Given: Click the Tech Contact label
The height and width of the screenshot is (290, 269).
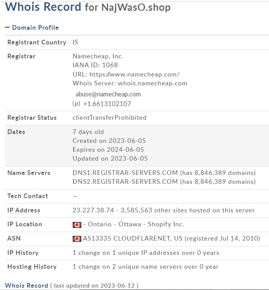Looking at the screenshot, I should 27,196.
